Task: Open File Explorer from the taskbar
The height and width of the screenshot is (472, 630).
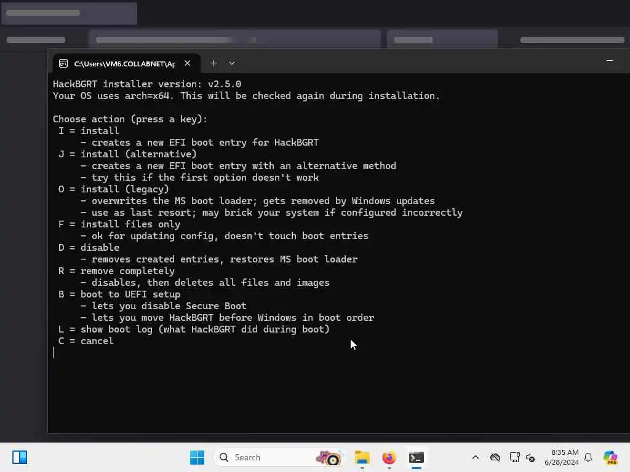Action: 362,457
